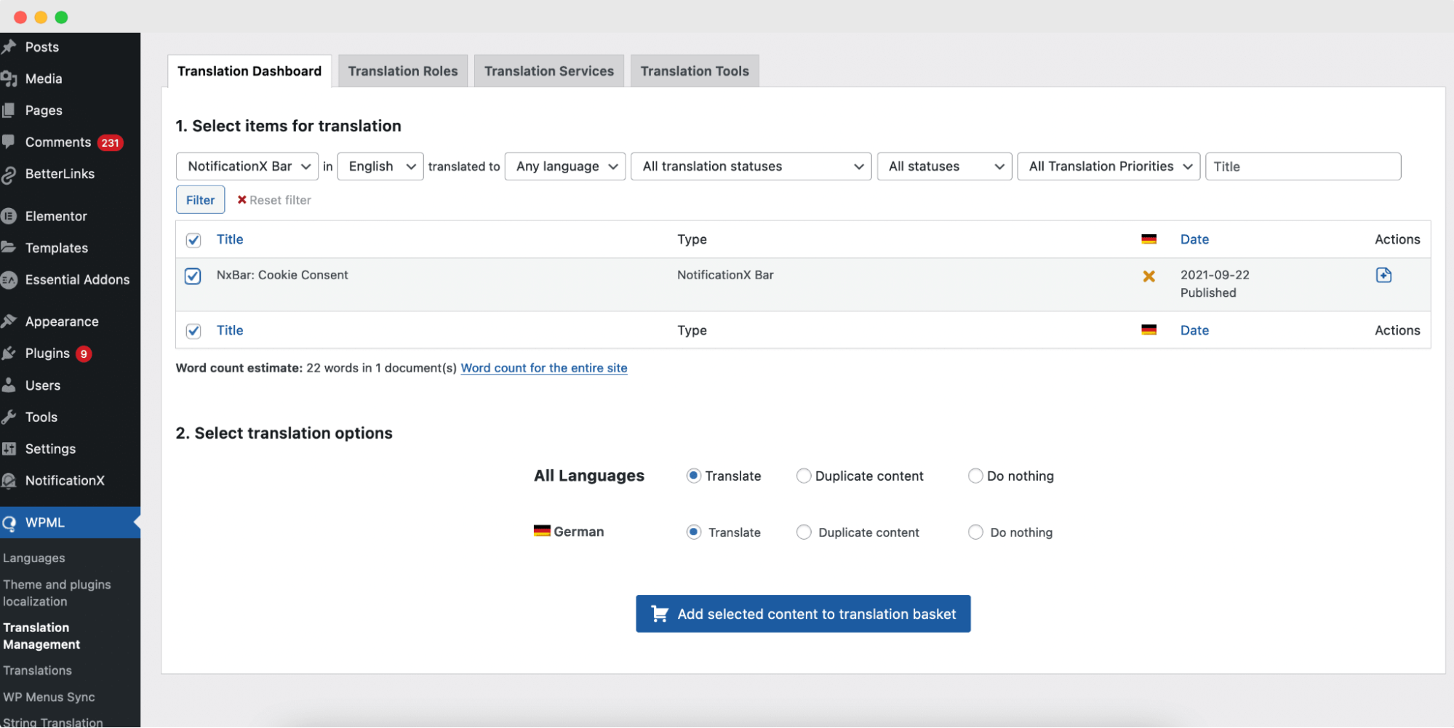
Task: Select Translate for German
Action: (694, 532)
